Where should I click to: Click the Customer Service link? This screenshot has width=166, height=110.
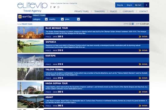click(62, 3)
